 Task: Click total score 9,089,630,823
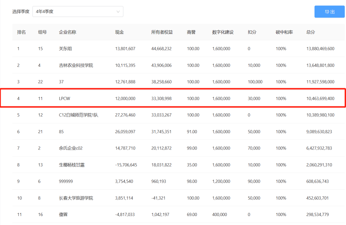[x=319, y=132]
